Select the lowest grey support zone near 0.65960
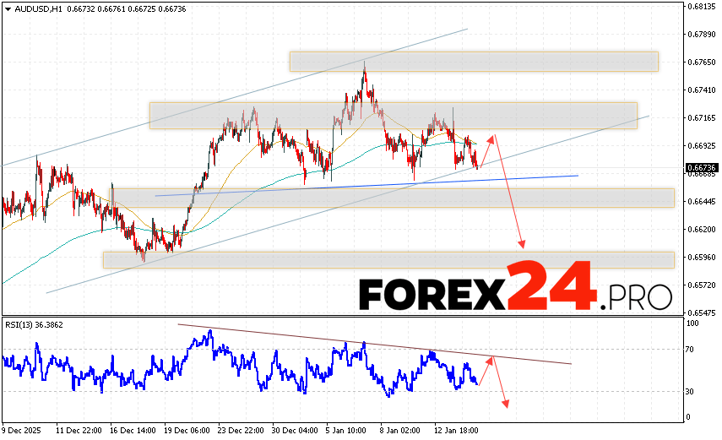Image resolution: width=722 pixels, height=440 pixels. click(x=388, y=259)
